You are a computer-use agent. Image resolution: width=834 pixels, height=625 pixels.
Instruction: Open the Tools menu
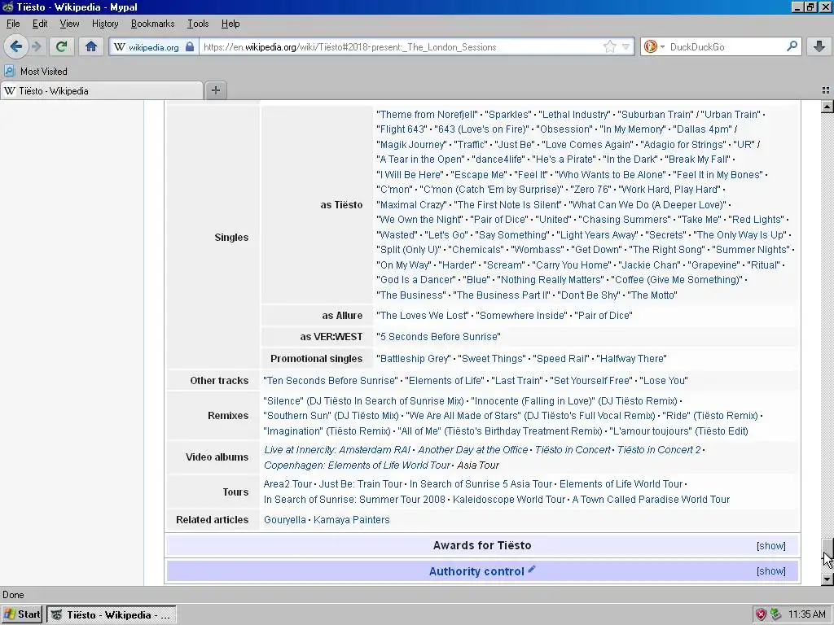[x=197, y=24]
